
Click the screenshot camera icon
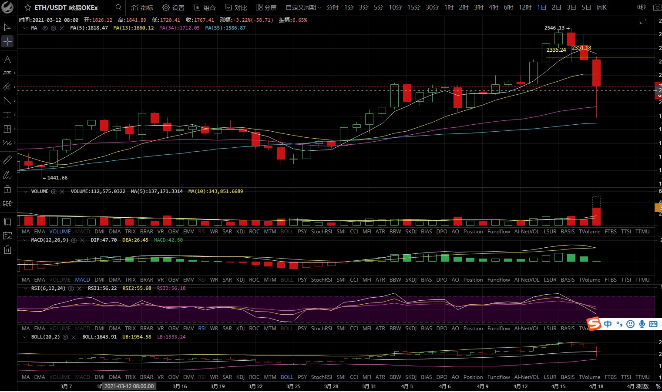coord(657,7)
